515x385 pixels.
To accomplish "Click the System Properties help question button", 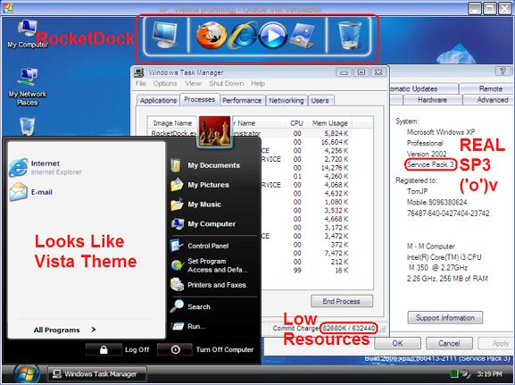I will click(x=503, y=71).
